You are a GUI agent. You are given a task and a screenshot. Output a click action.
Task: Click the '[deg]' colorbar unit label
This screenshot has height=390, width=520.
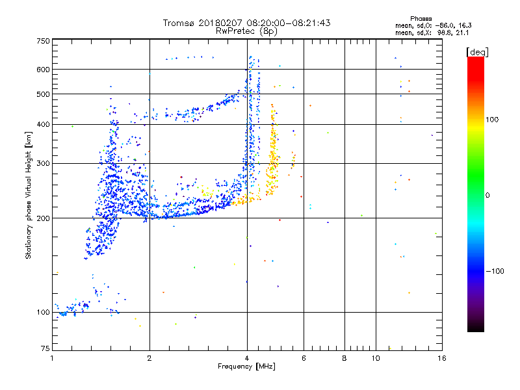point(477,52)
